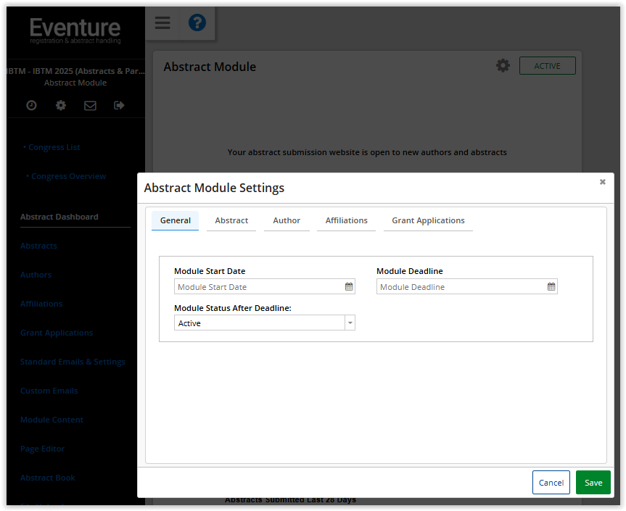Viewport: 626px width, 511px height.
Task: Click the clock icon in the sidebar
Action: coord(30,105)
